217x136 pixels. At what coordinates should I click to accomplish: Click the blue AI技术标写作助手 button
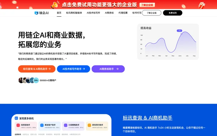coord(74,69)
